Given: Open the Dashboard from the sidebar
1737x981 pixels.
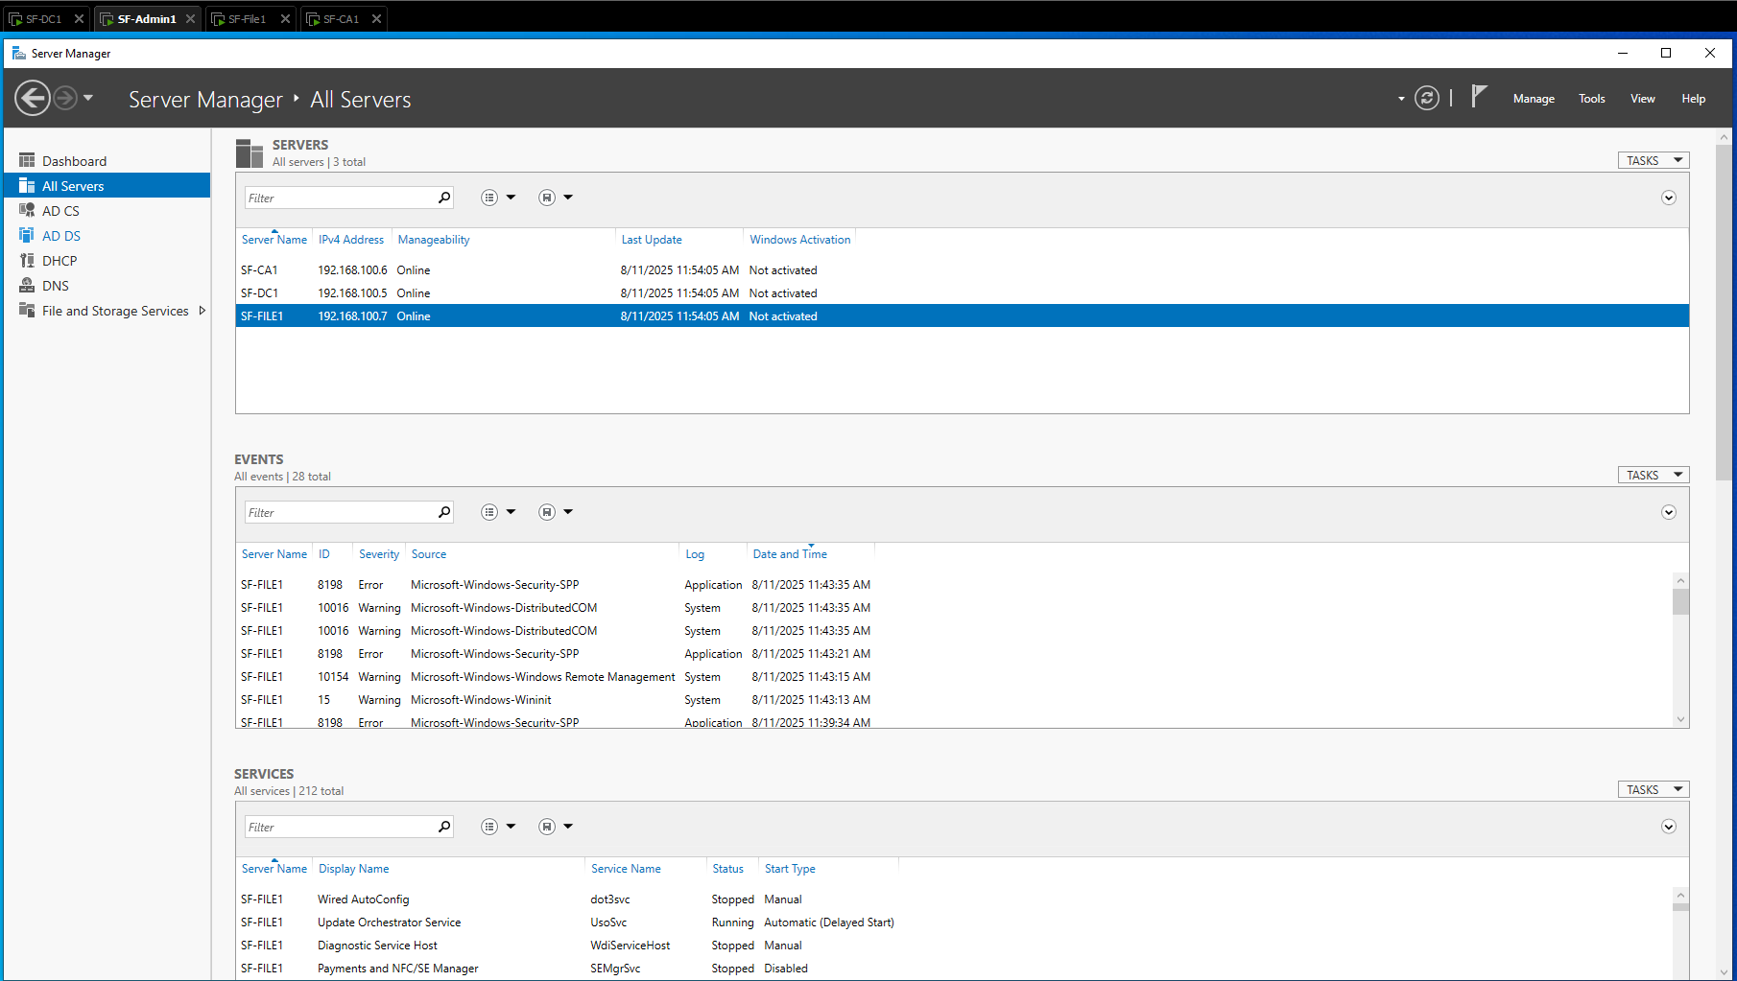Looking at the screenshot, I should [75, 160].
